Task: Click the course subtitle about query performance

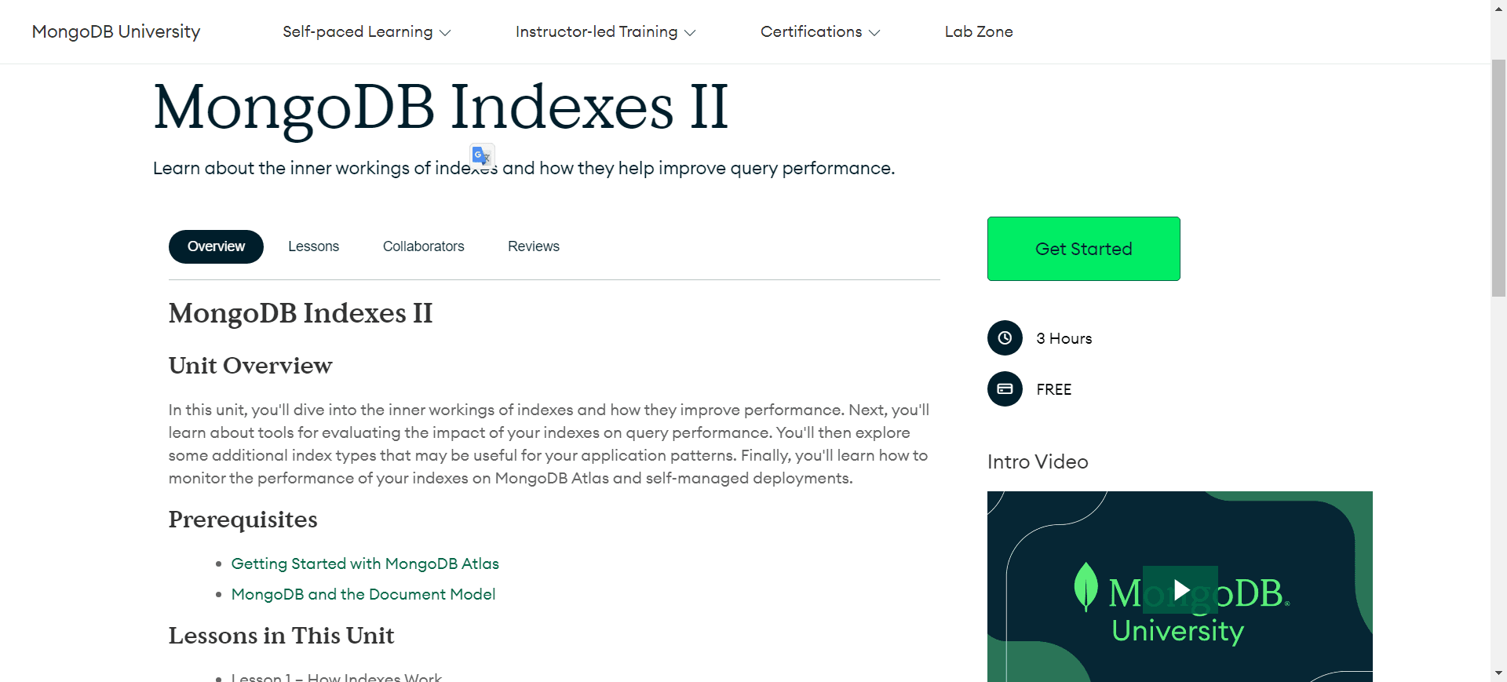Action: point(524,168)
